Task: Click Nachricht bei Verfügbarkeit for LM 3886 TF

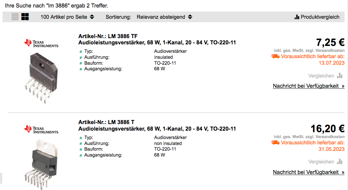Action: click(x=309, y=86)
